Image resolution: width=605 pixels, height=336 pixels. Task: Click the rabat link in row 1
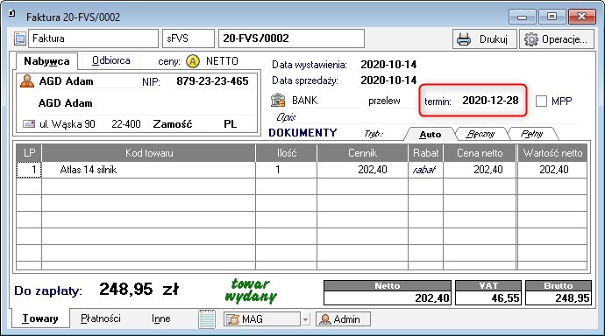click(x=424, y=170)
